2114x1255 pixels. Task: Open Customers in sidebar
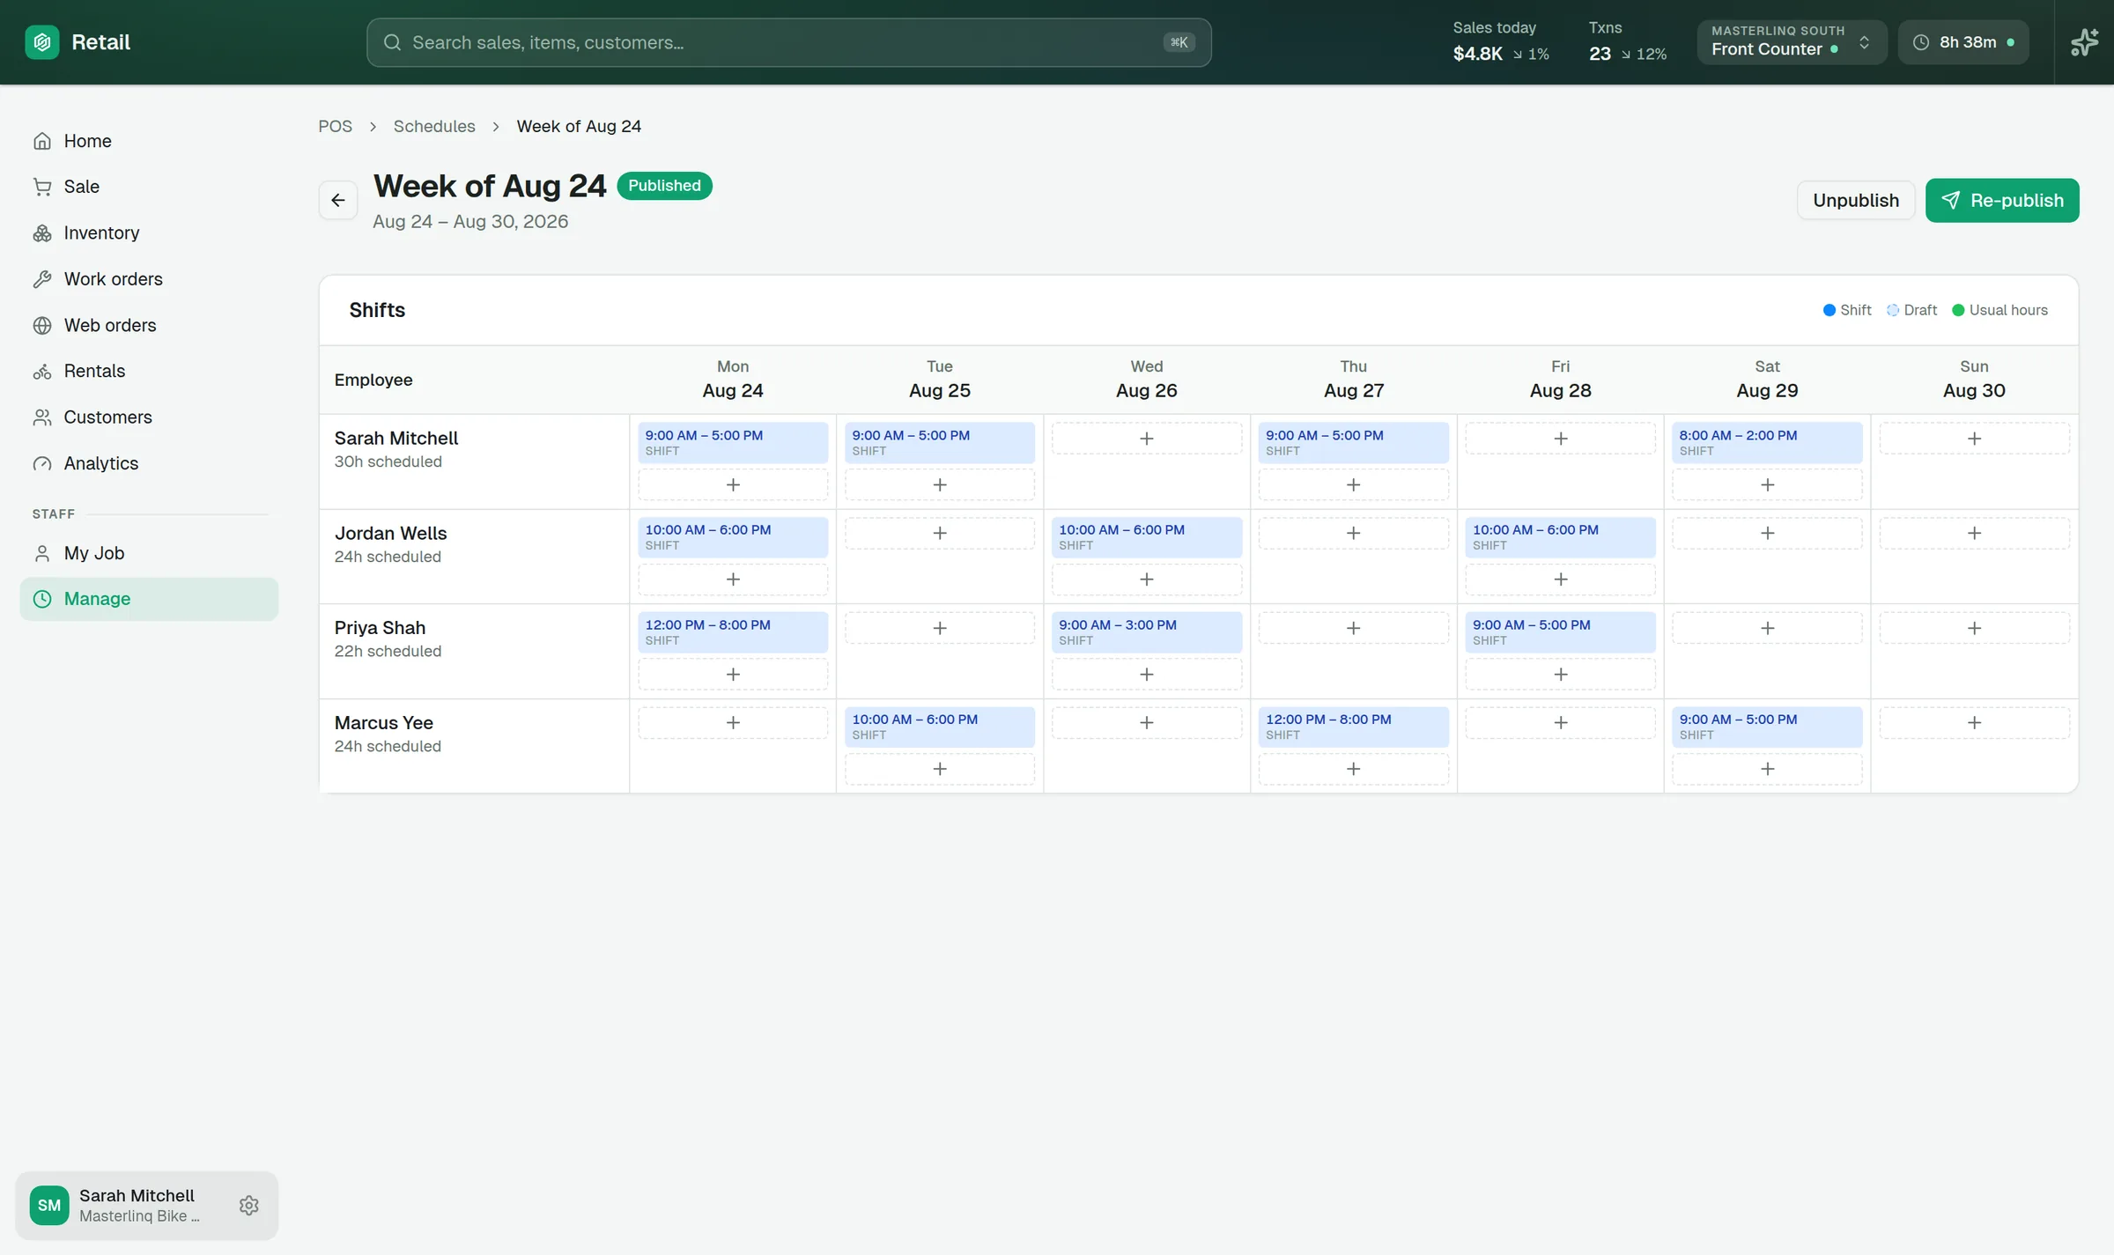tap(149, 417)
